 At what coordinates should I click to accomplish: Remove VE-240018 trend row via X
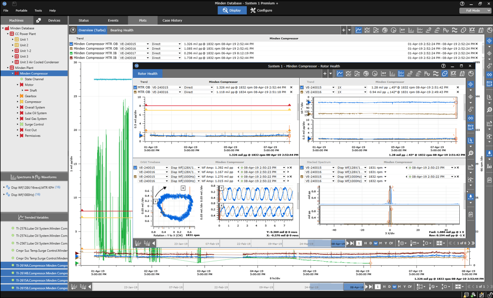click(x=476, y=58)
